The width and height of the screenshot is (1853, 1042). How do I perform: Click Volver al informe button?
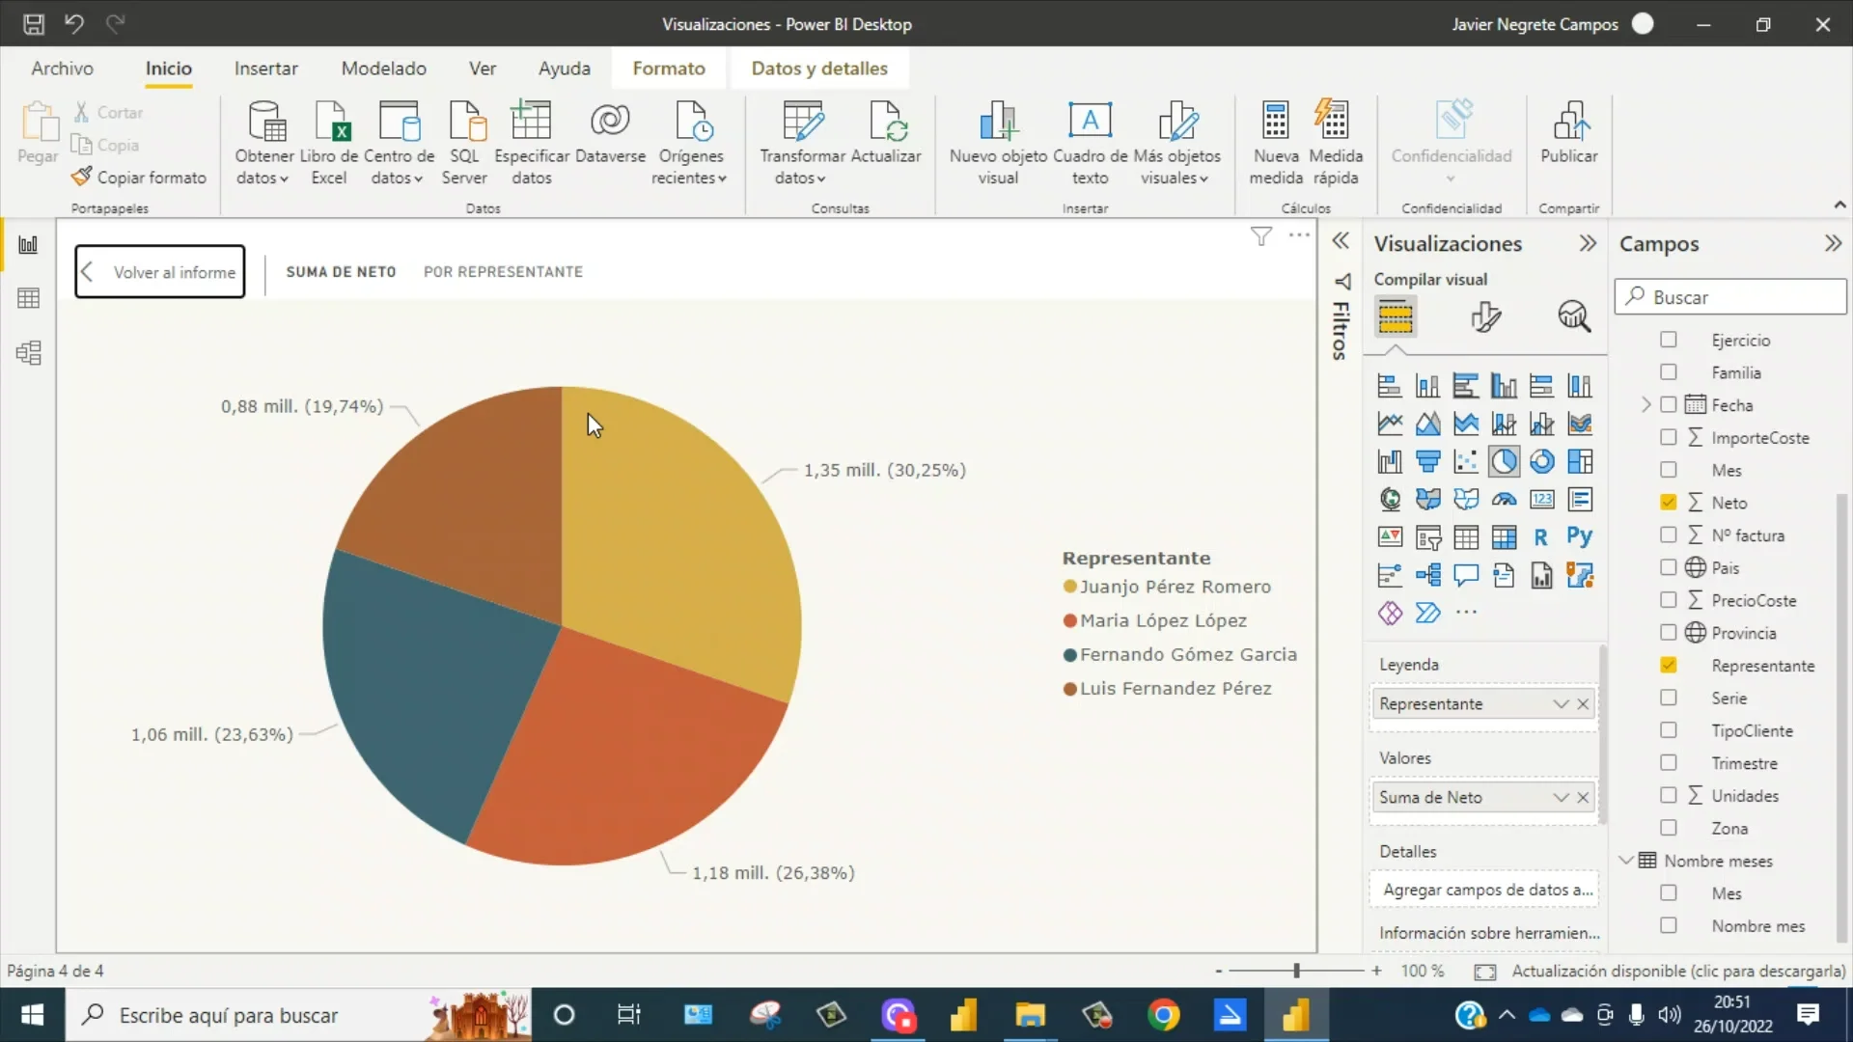point(159,271)
